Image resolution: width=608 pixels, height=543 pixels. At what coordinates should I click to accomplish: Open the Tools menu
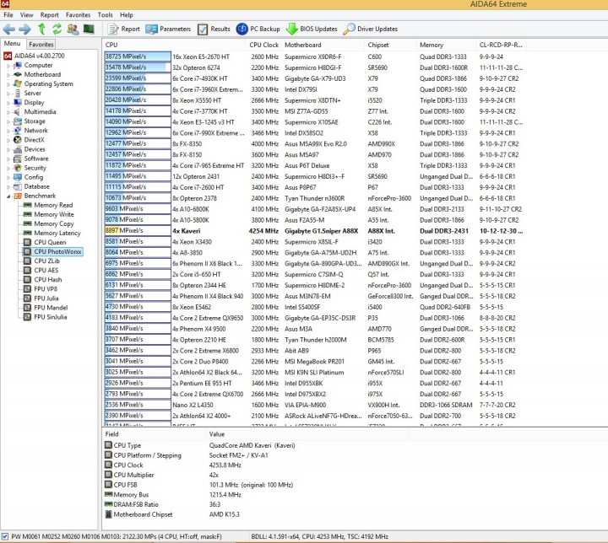click(x=105, y=14)
